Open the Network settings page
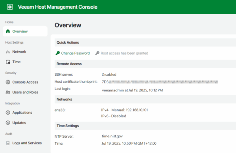The height and width of the screenshot is (153, 236). coord(19,52)
